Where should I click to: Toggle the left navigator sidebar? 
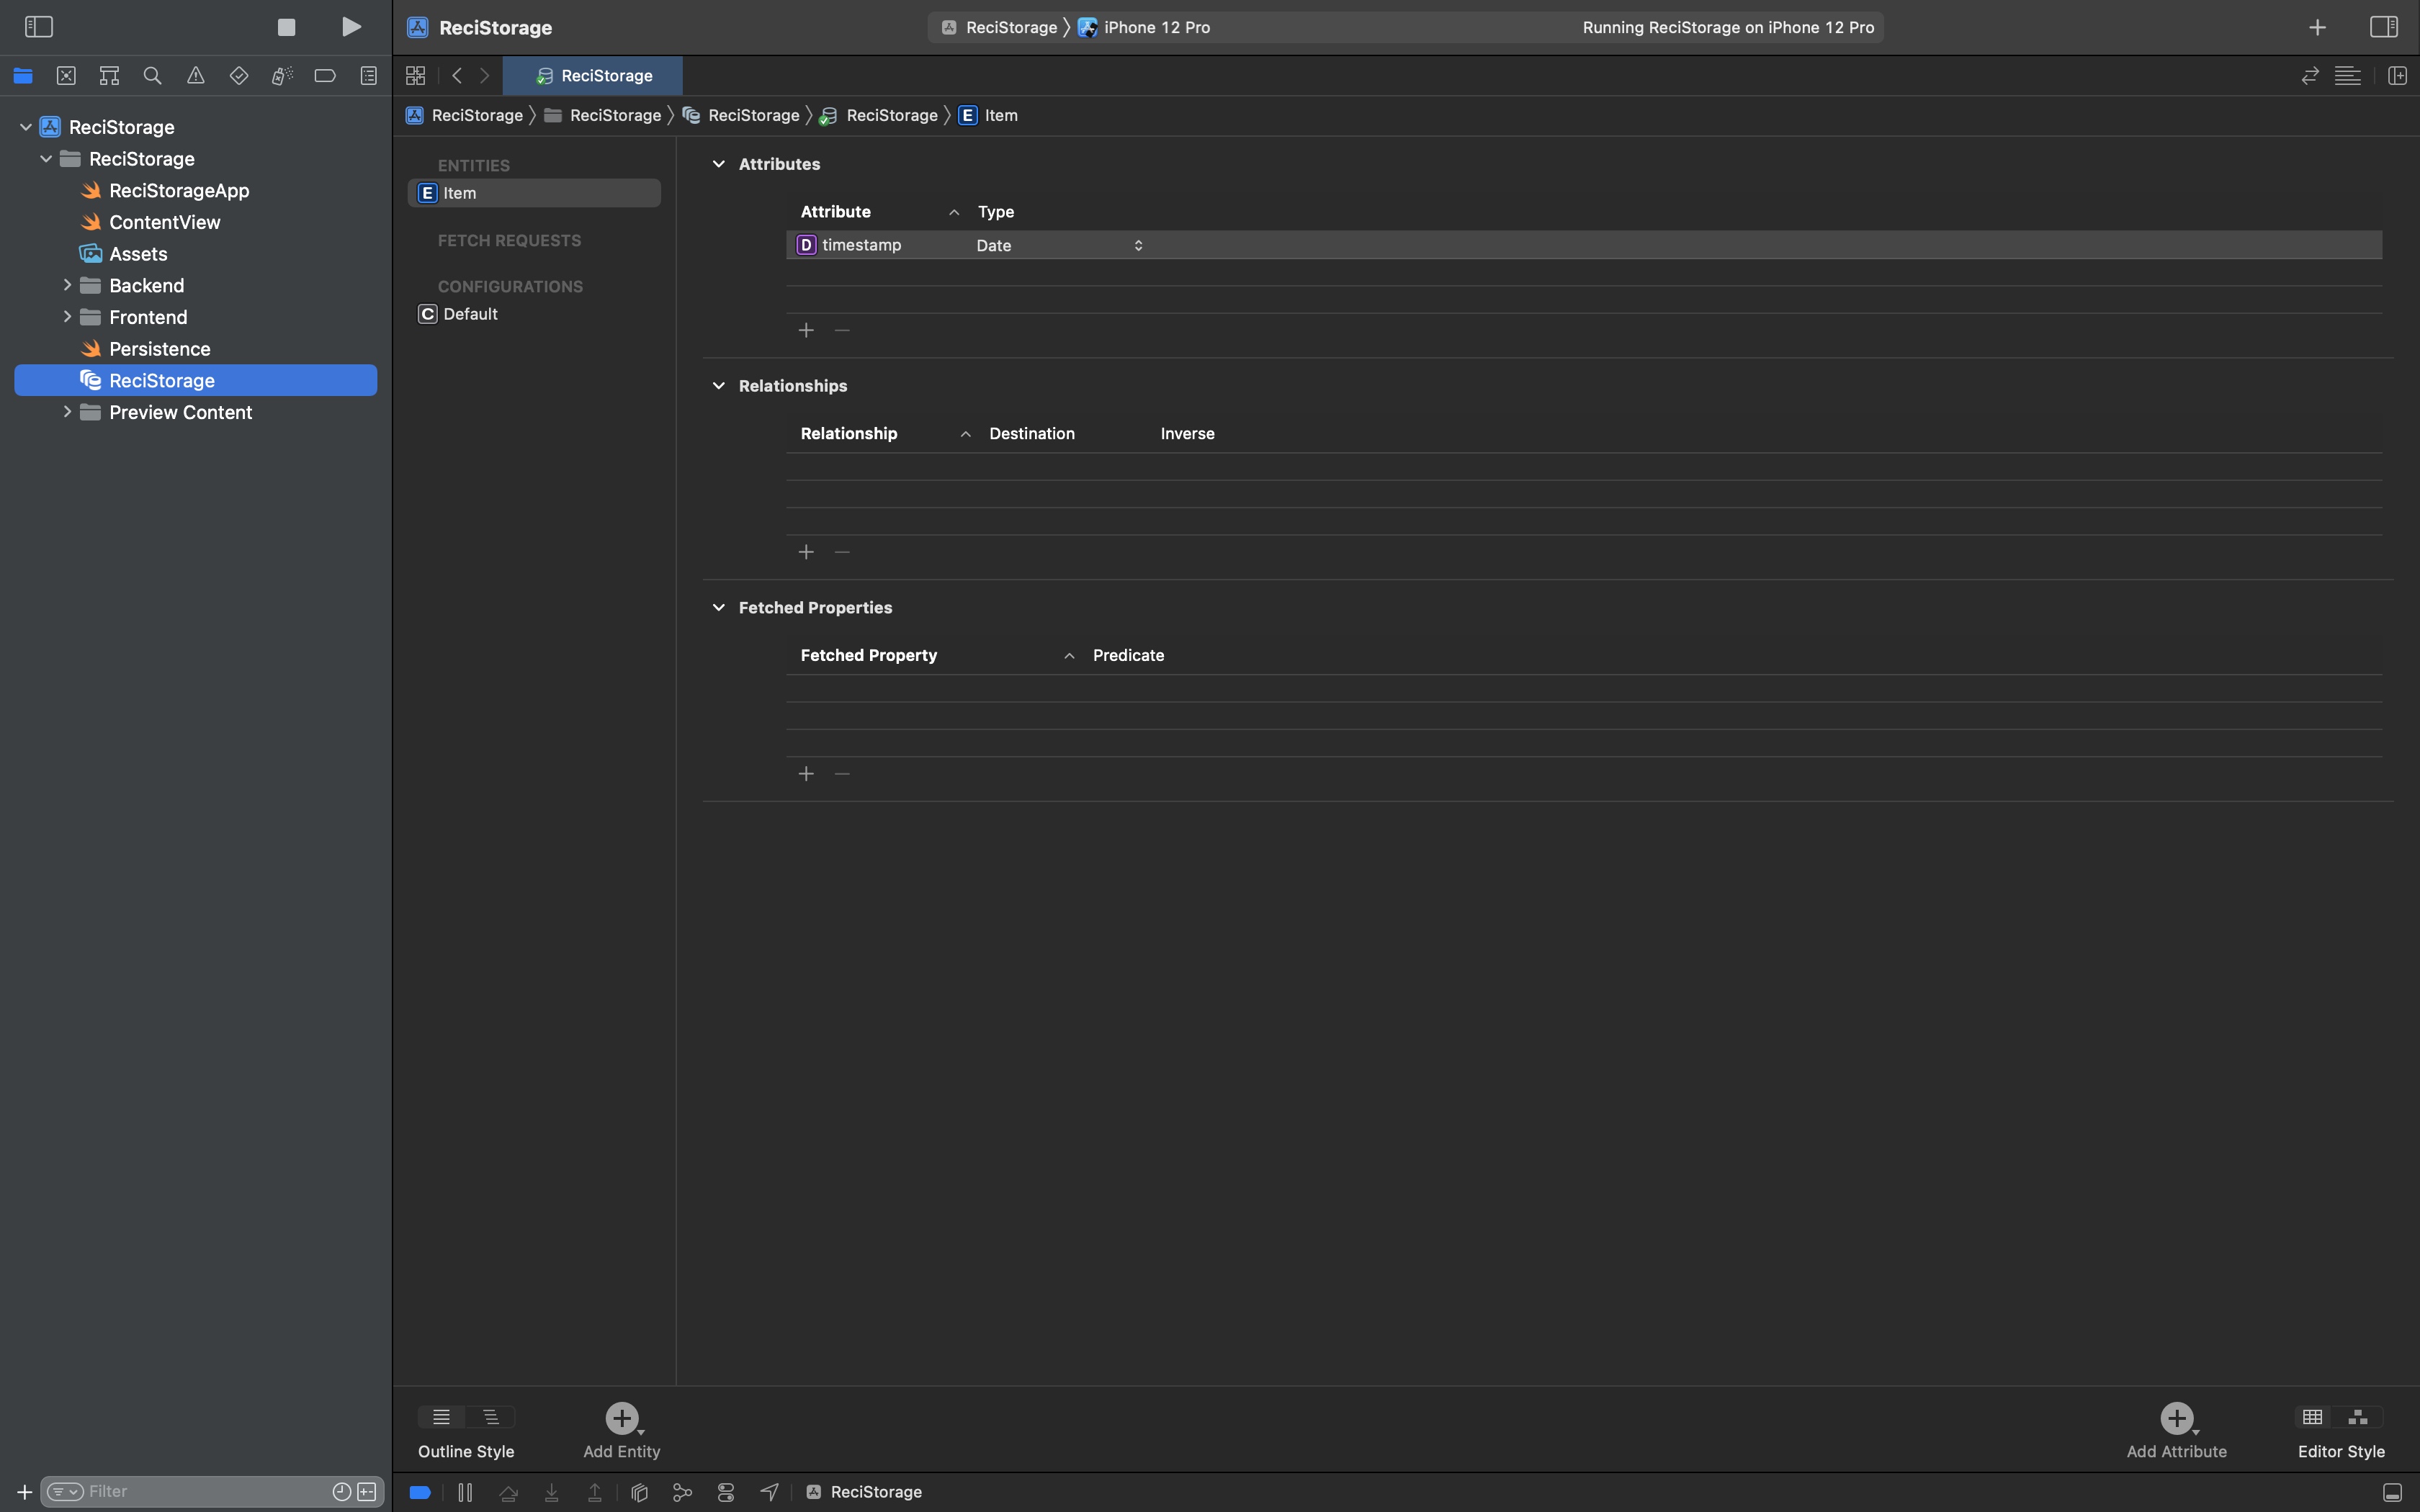click(x=38, y=27)
